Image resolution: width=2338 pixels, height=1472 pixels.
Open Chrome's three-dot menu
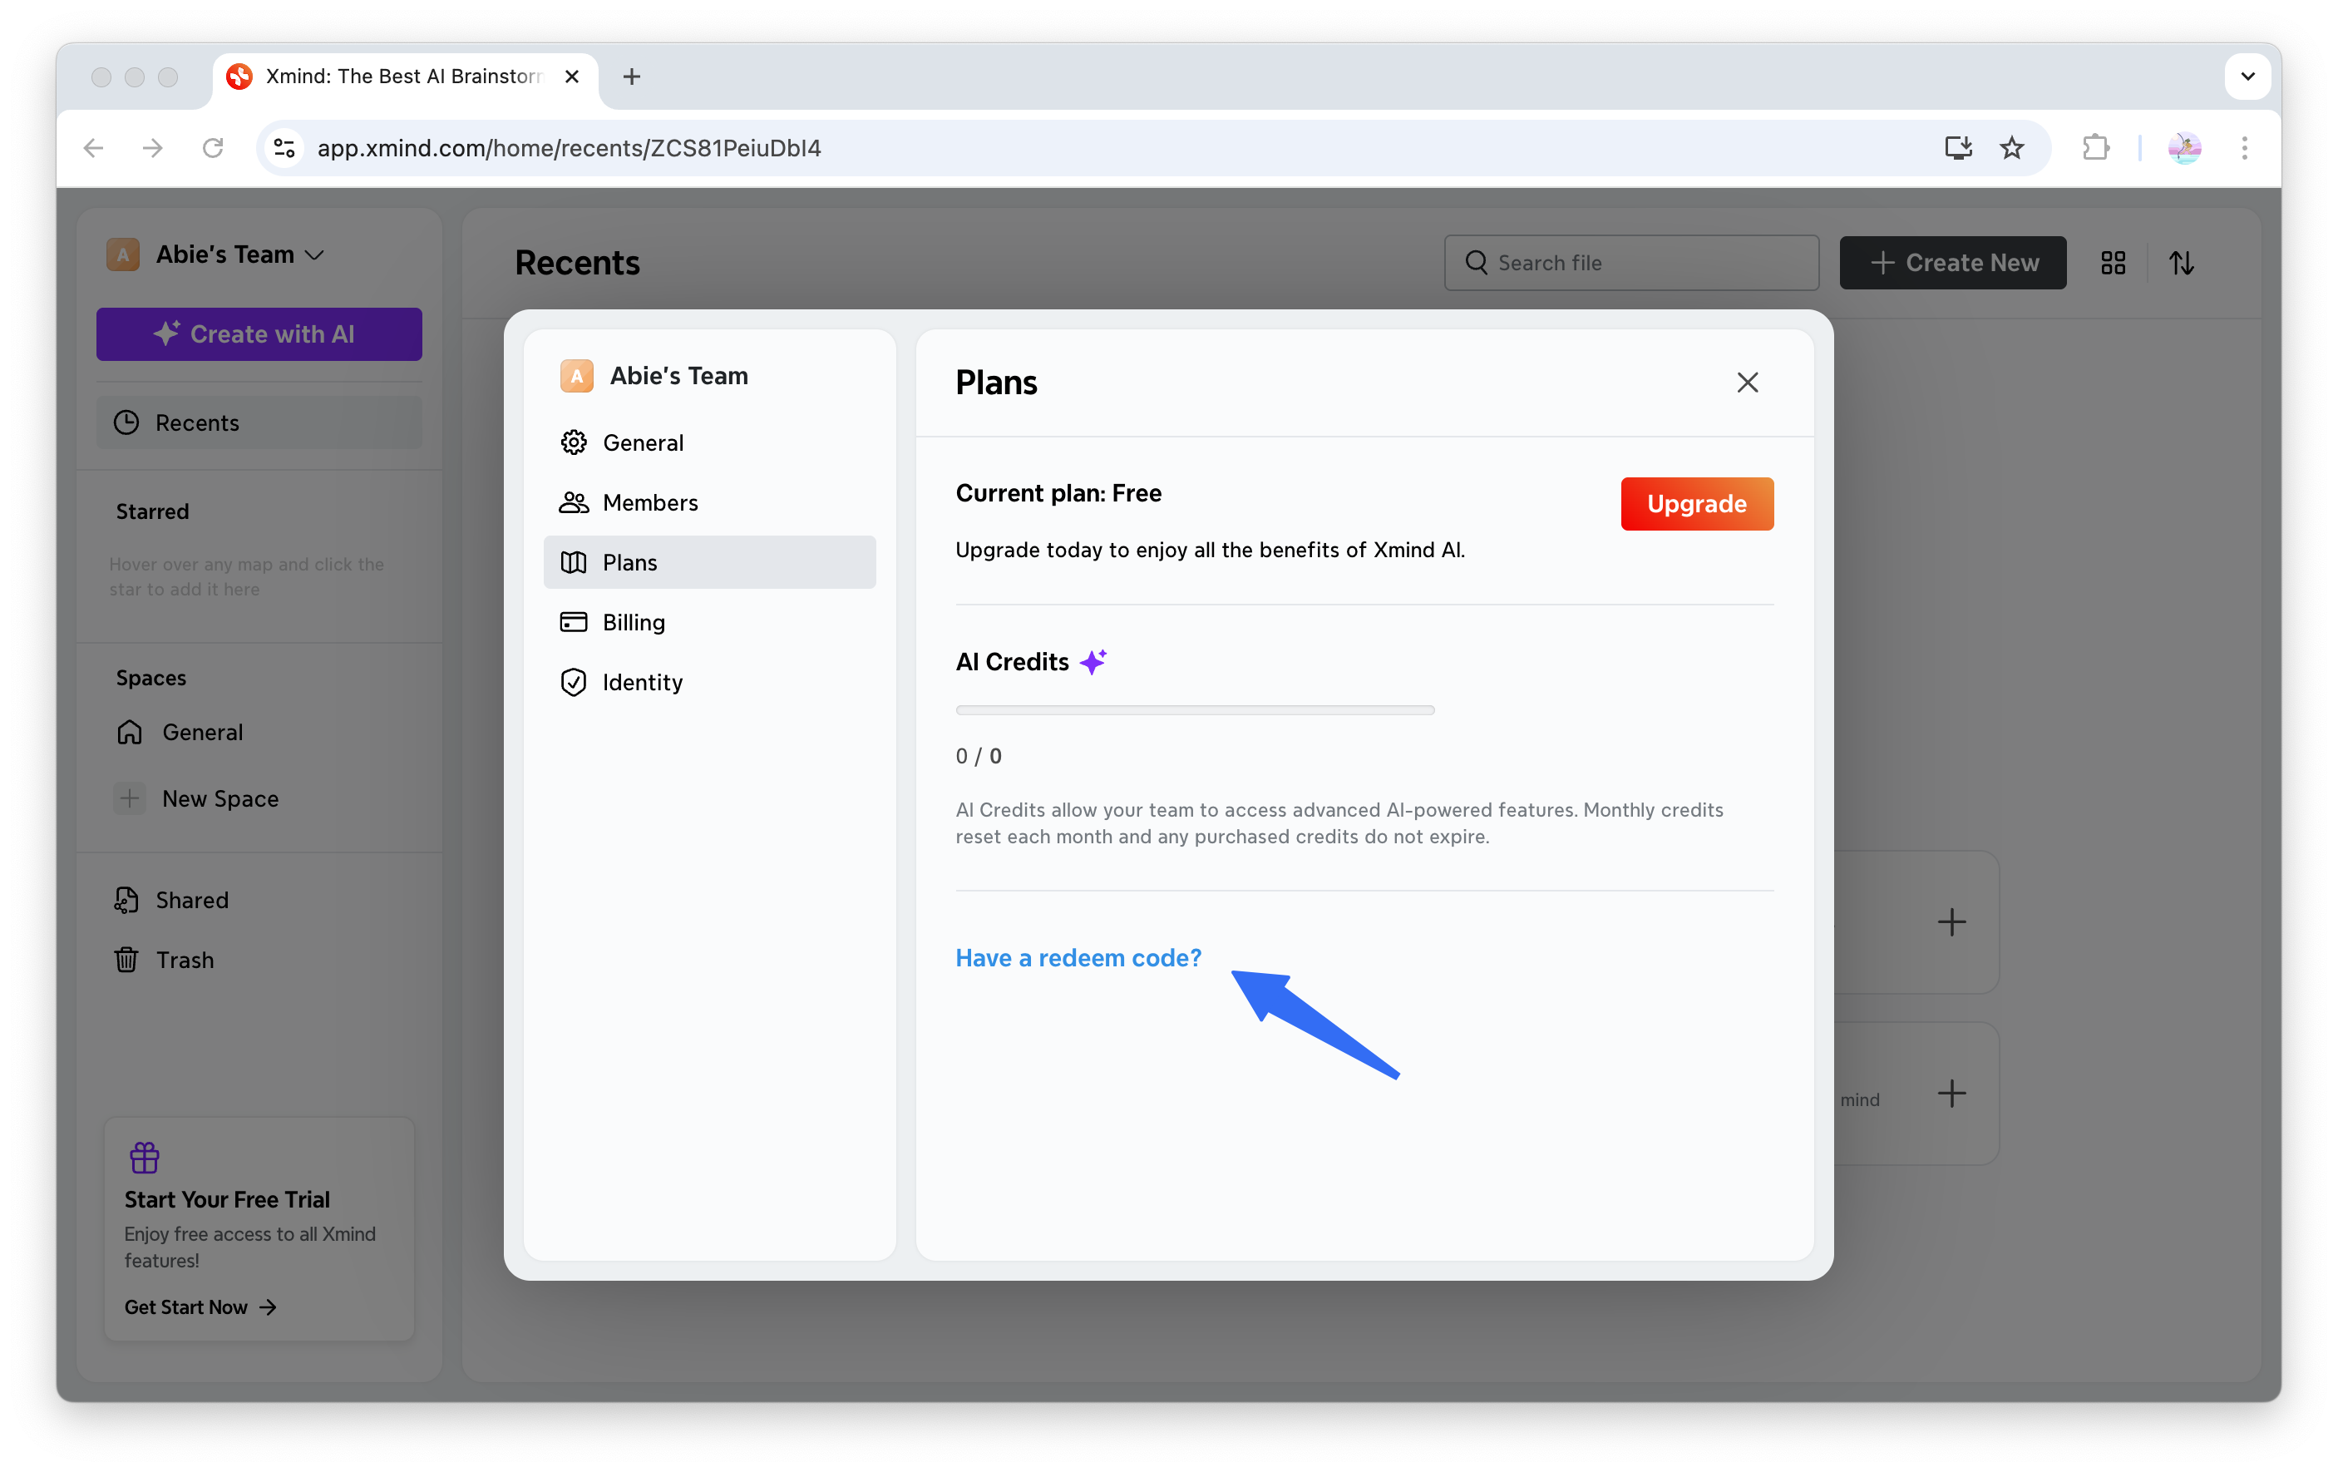point(2244,147)
